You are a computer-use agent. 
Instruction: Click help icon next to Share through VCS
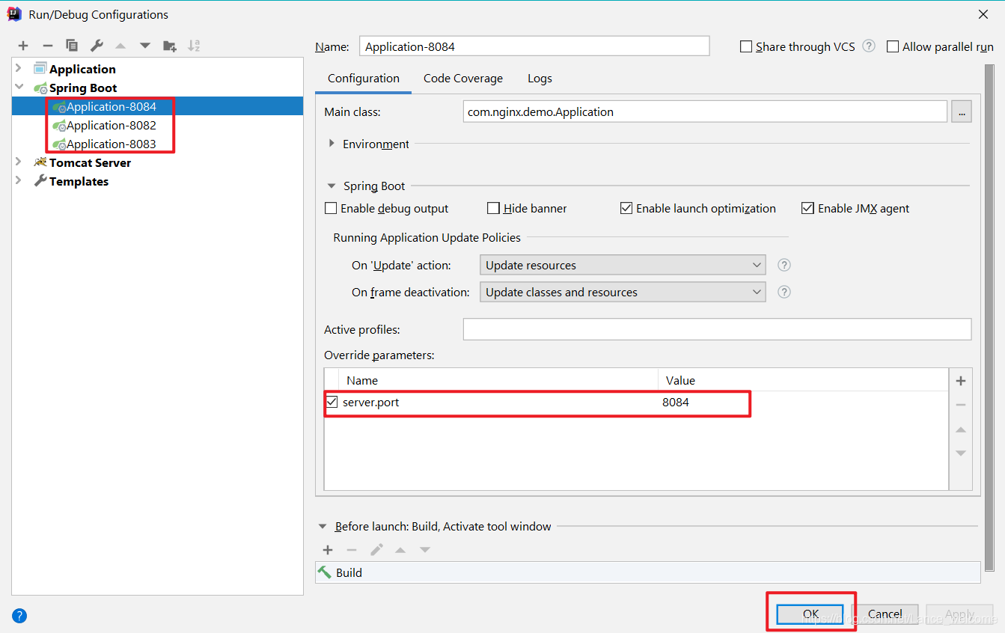[x=869, y=46]
